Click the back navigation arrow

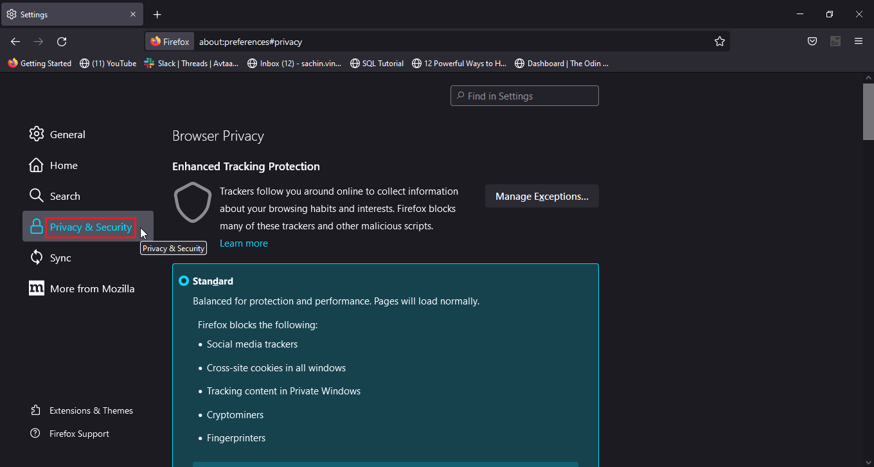pos(15,42)
